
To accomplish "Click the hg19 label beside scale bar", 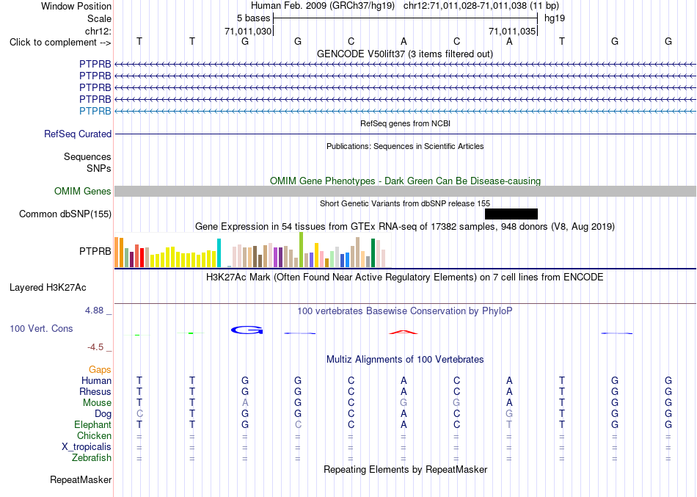I will point(555,18).
